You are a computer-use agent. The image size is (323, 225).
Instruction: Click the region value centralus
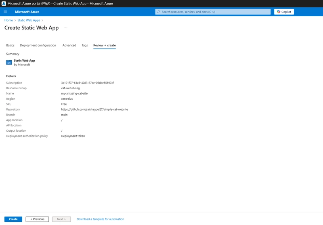[x=67, y=99]
